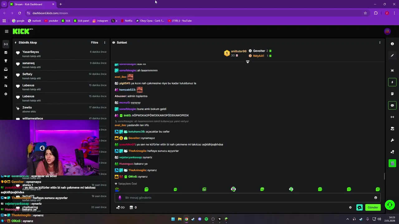Click the edit pencil icon in right sidebar
This screenshot has width=399, height=224.
[x=392, y=55]
